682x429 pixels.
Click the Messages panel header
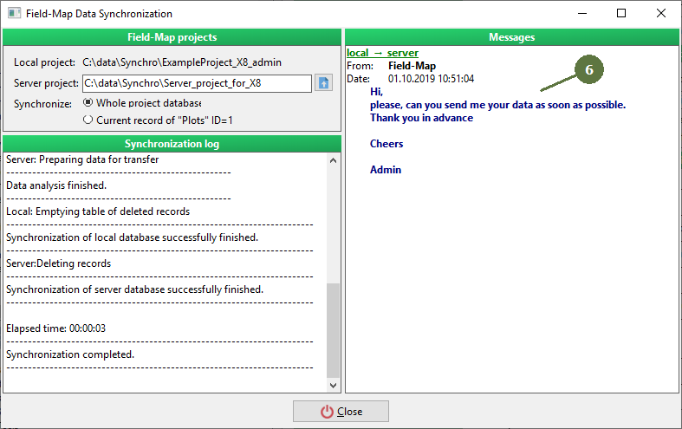512,37
